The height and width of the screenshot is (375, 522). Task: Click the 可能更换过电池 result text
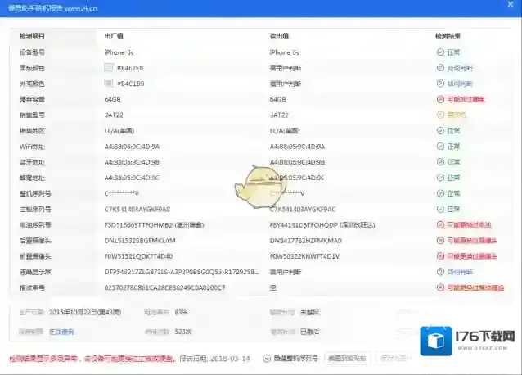pyautogui.click(x=470, y=225)
